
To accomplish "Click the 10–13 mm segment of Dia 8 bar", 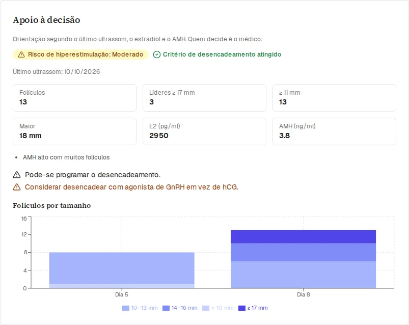I will click(x=304, y=275).
